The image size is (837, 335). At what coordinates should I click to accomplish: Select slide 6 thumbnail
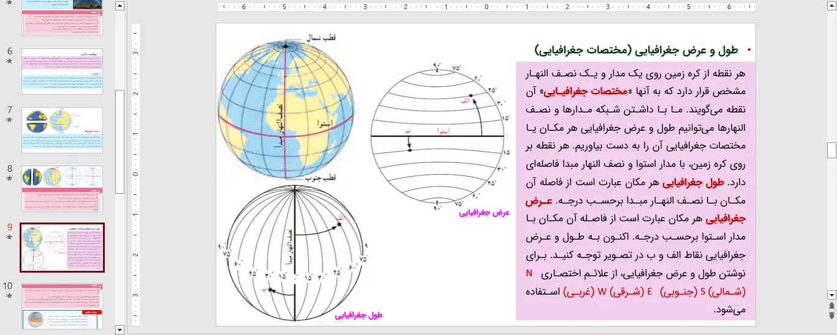(62, 72)
